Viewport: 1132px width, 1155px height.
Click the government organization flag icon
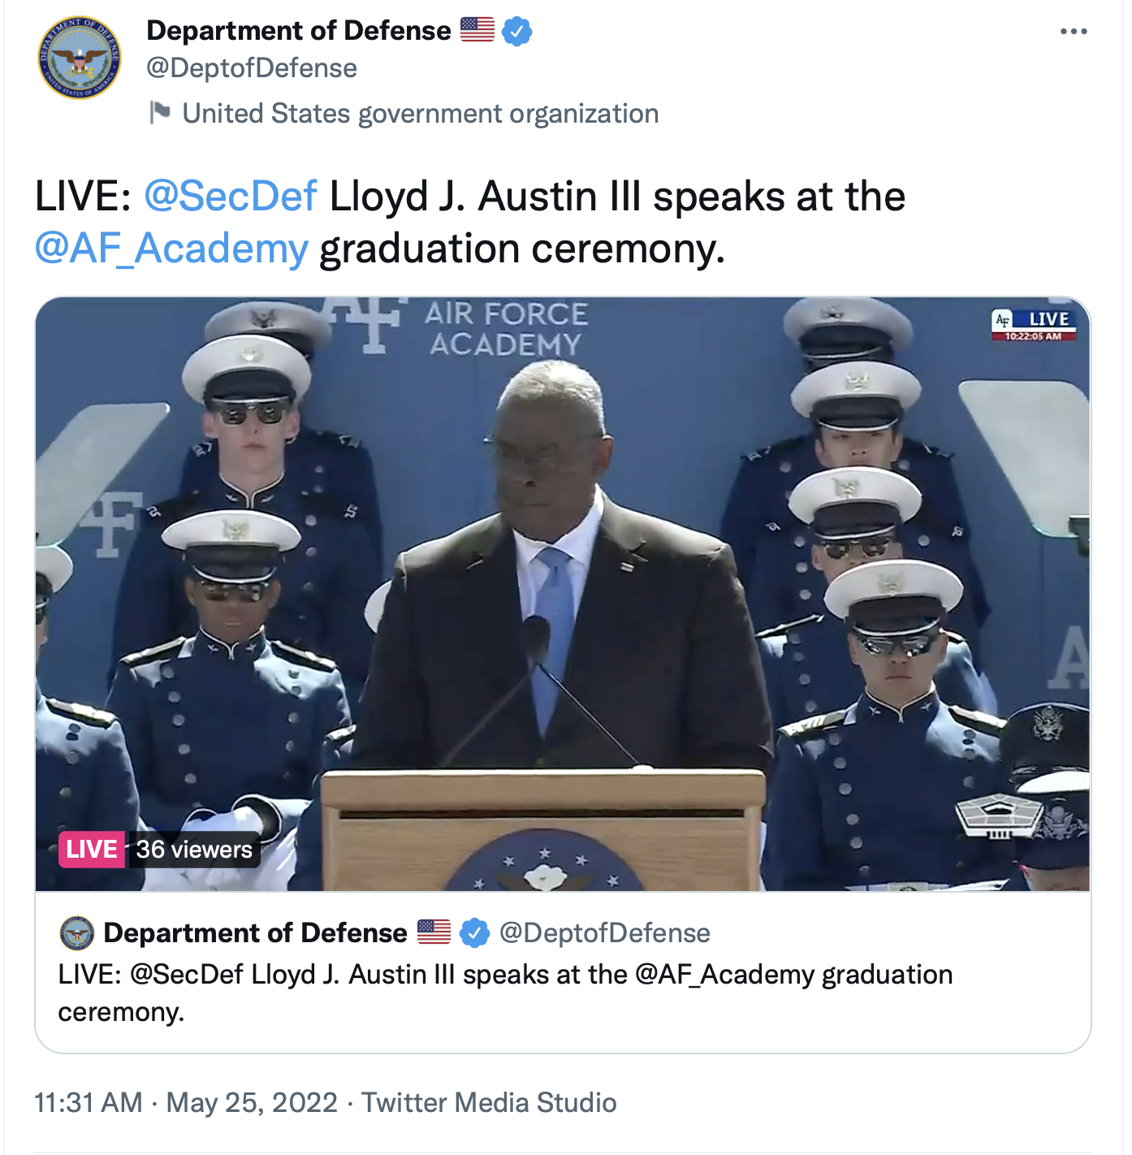(x=160, y=113)
